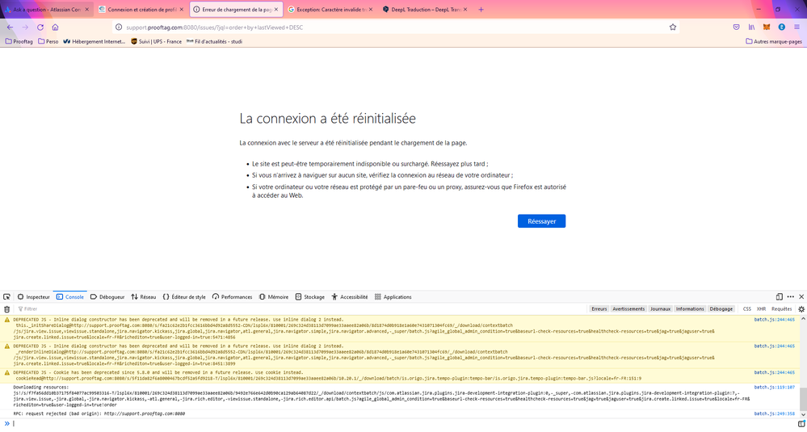The width and height of the screenshot is (807, 432).
Task: Open "Fil d'actualités - studi" bookmark
Action: (x=214, y=42)
